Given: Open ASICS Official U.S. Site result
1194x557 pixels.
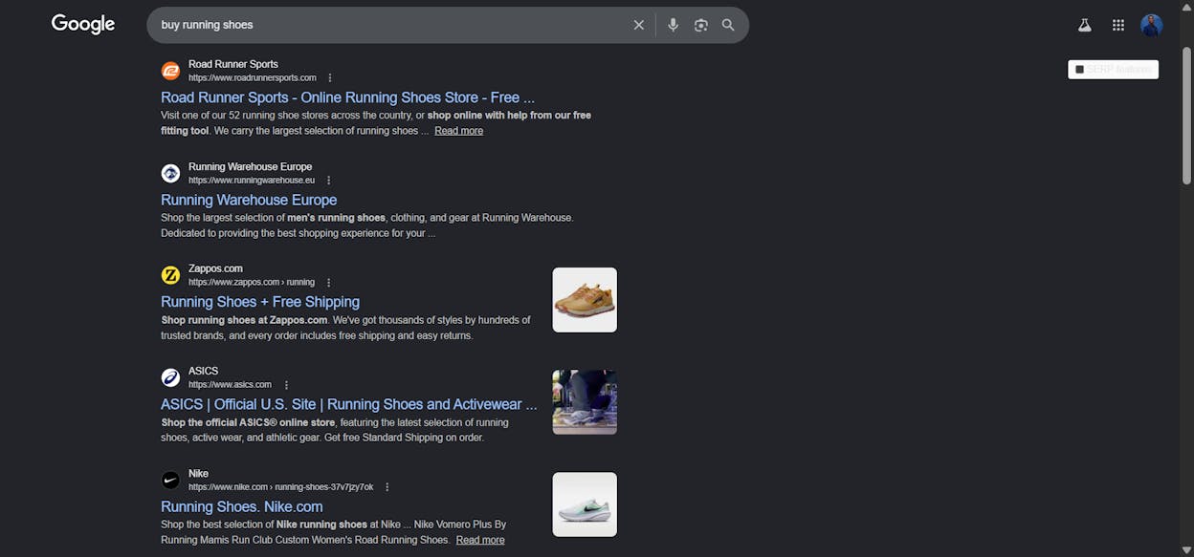Looking at the screenshot, I should pos(349,404).
